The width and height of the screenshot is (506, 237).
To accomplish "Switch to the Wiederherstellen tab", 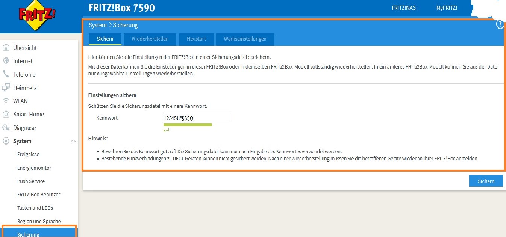I will tap(150, 39).
